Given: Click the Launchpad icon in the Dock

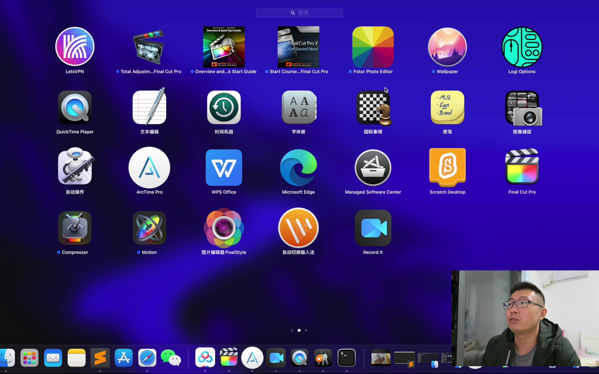Looking at the screenshot, I should coord(29,358).
